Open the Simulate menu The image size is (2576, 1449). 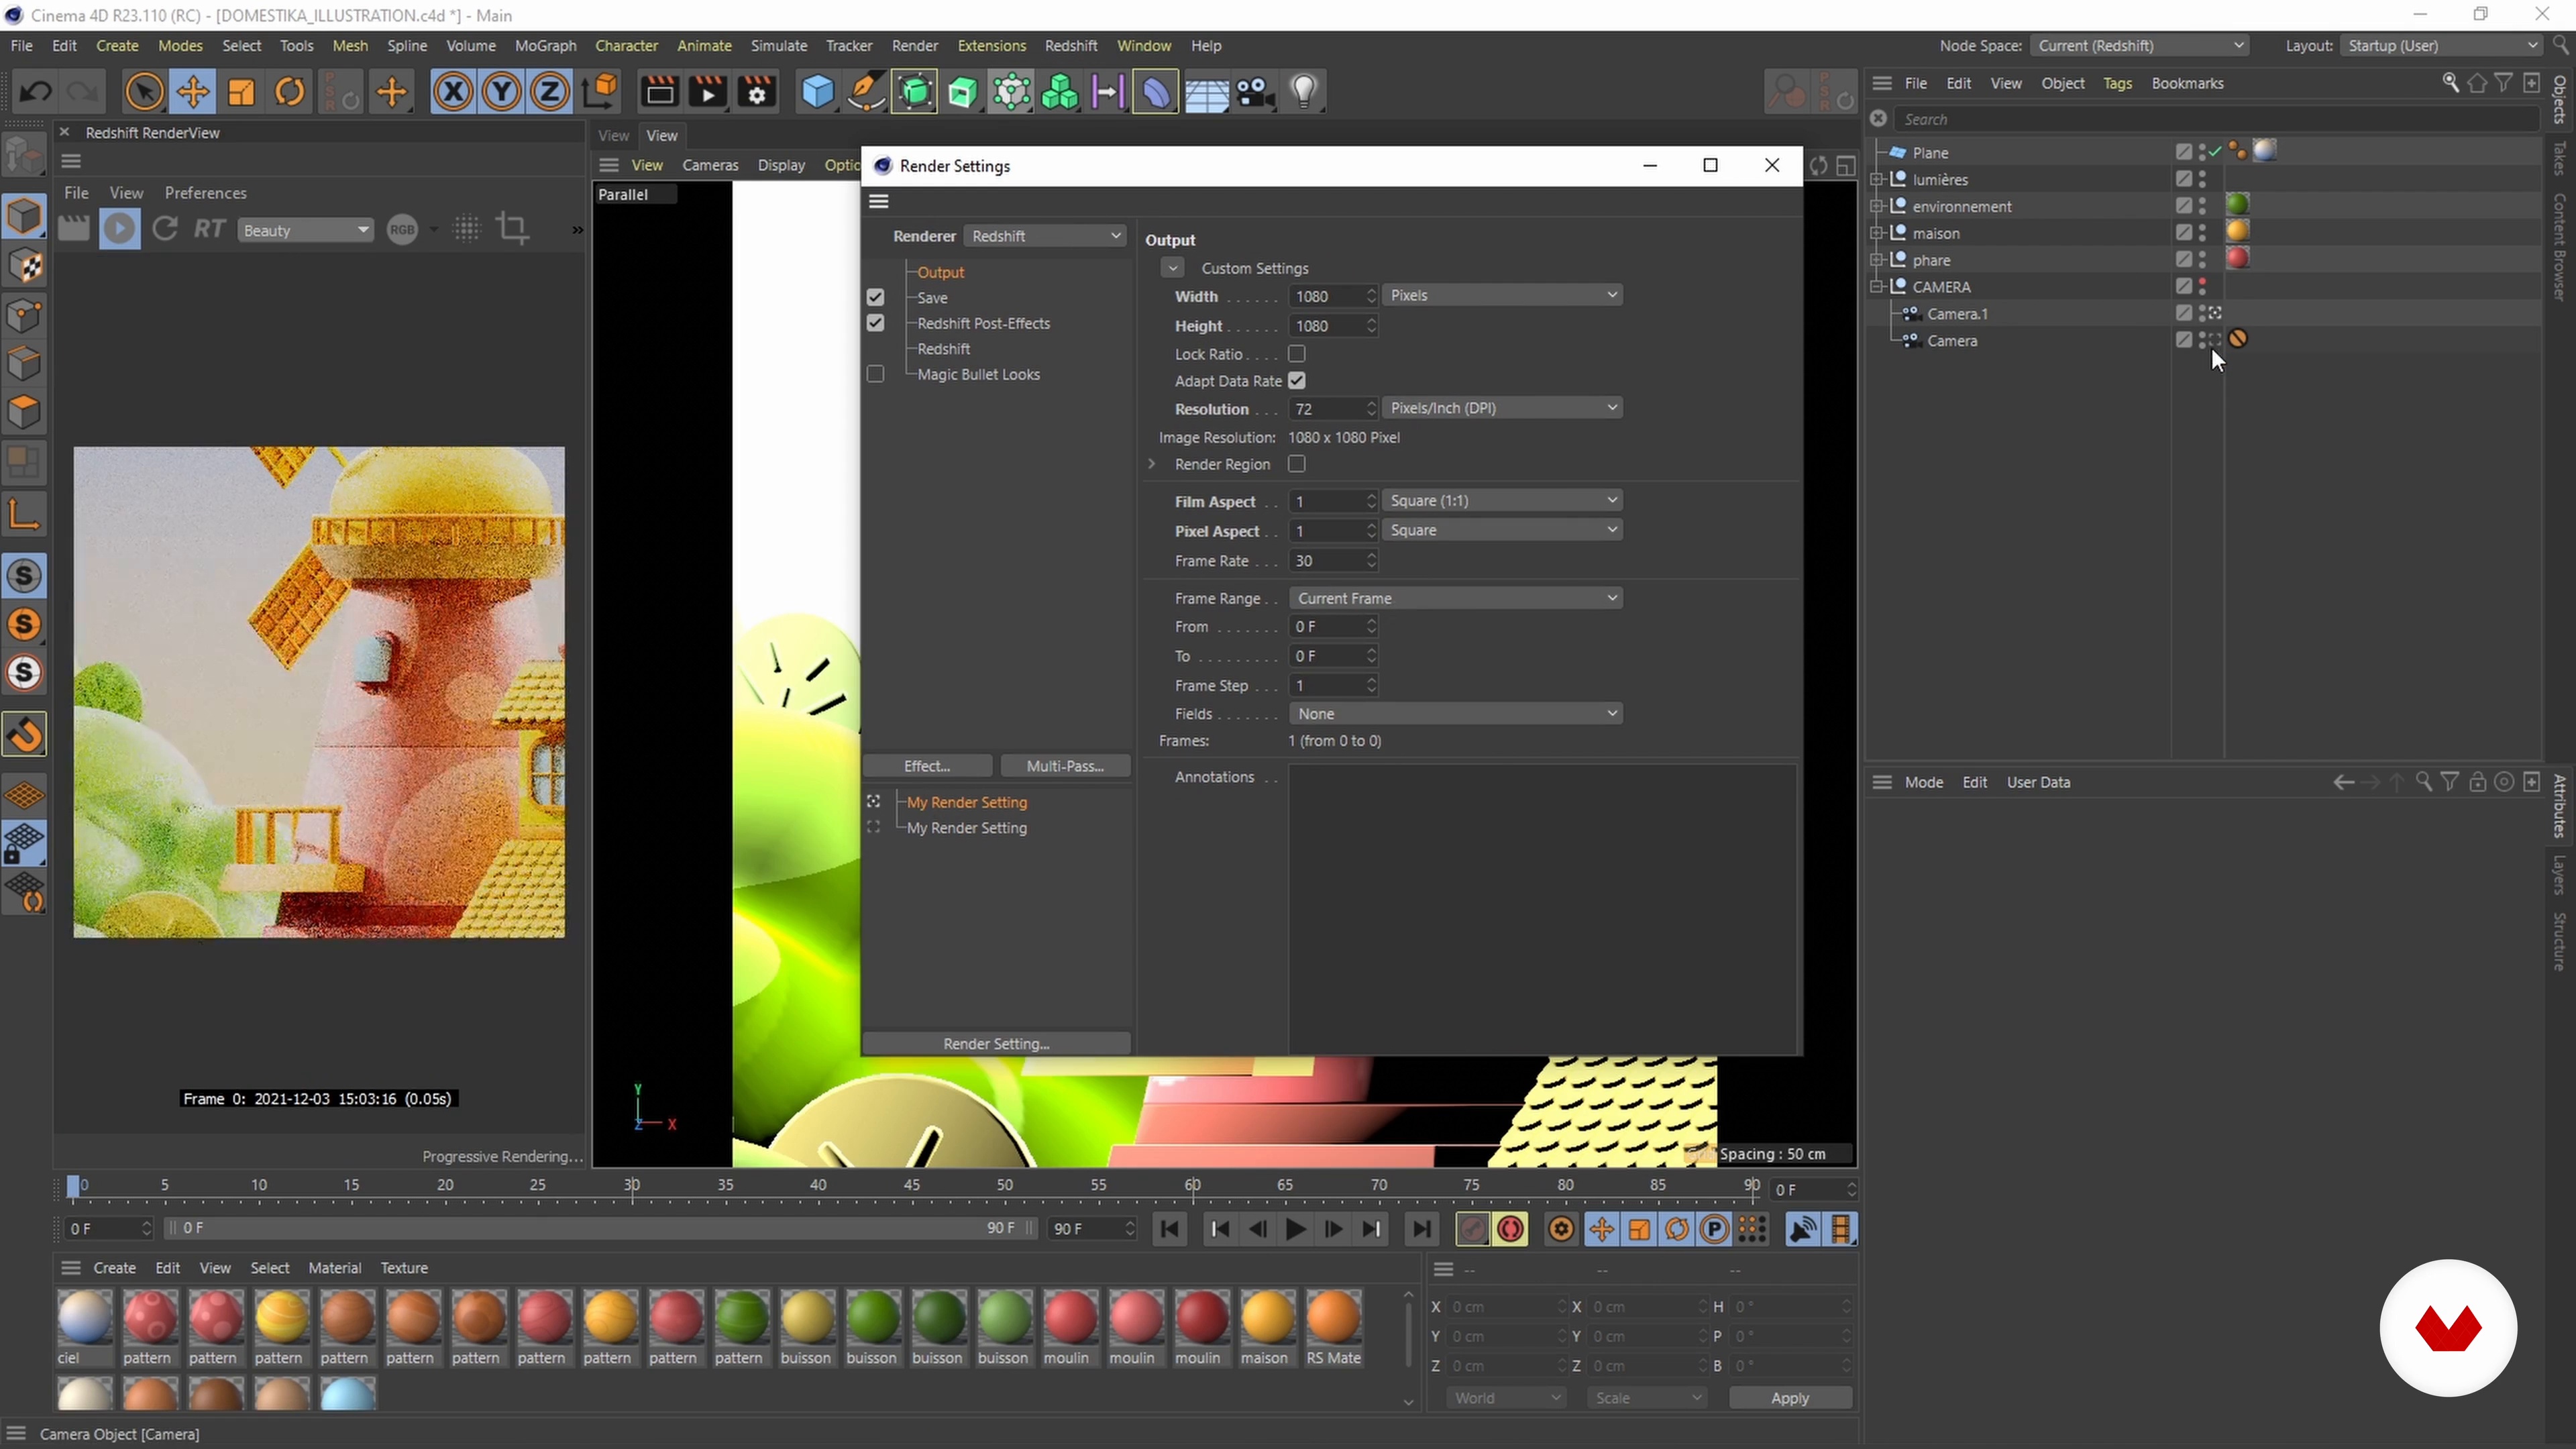[778, 46]
